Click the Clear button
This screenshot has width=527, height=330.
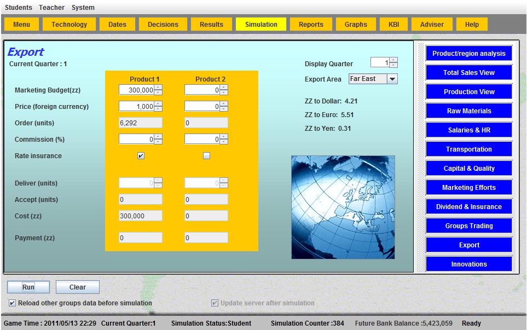pyautogui.click(x=78, y=287)
